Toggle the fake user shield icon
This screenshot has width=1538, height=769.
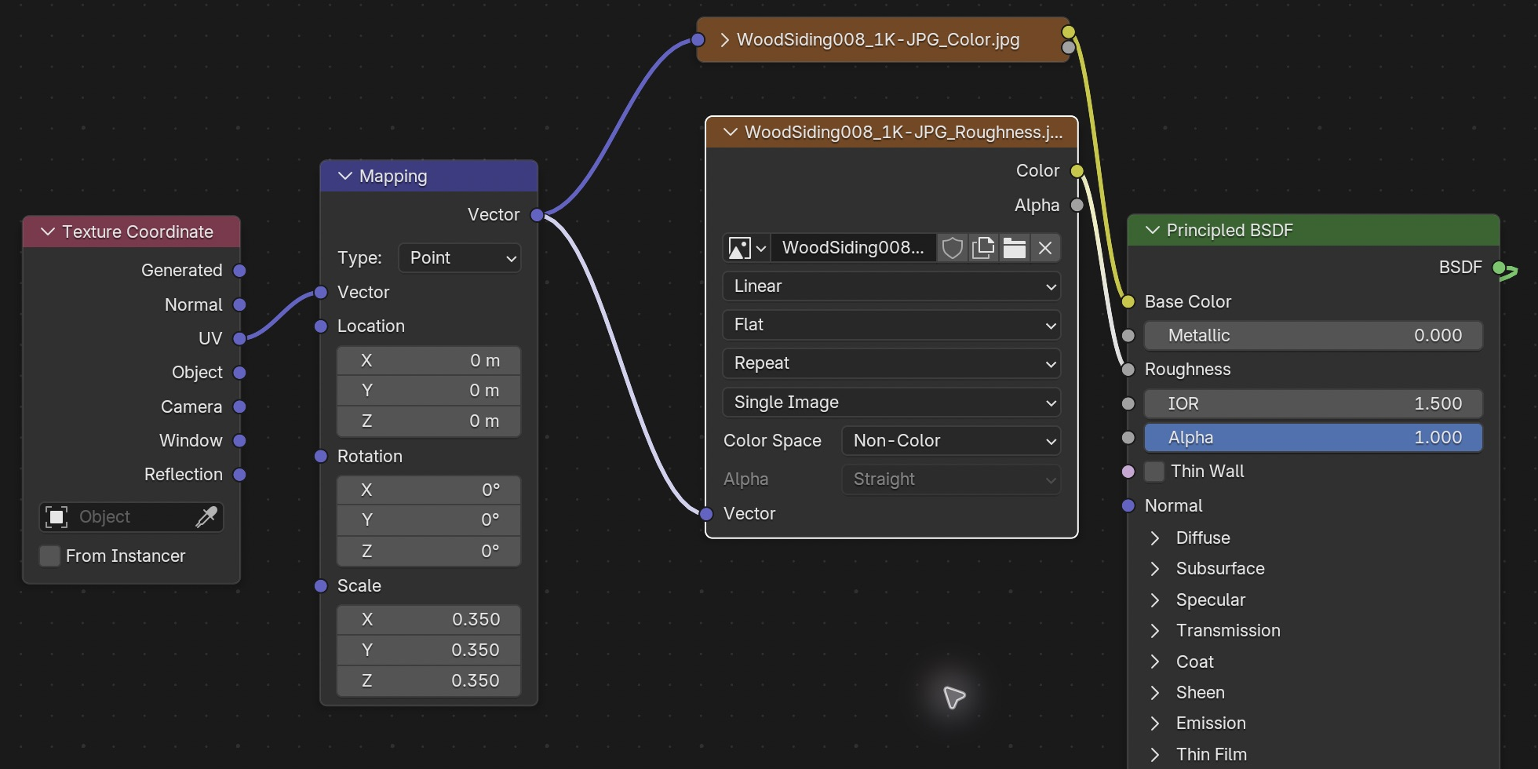point(952,248)
